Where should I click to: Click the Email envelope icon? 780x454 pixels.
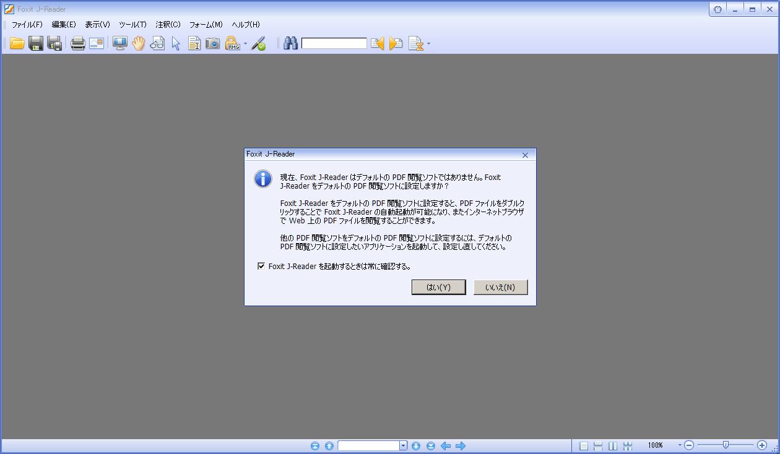coord(97,43)
